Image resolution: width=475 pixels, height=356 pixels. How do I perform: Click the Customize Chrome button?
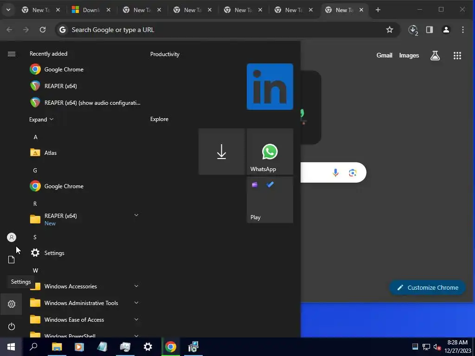(427, 287)
